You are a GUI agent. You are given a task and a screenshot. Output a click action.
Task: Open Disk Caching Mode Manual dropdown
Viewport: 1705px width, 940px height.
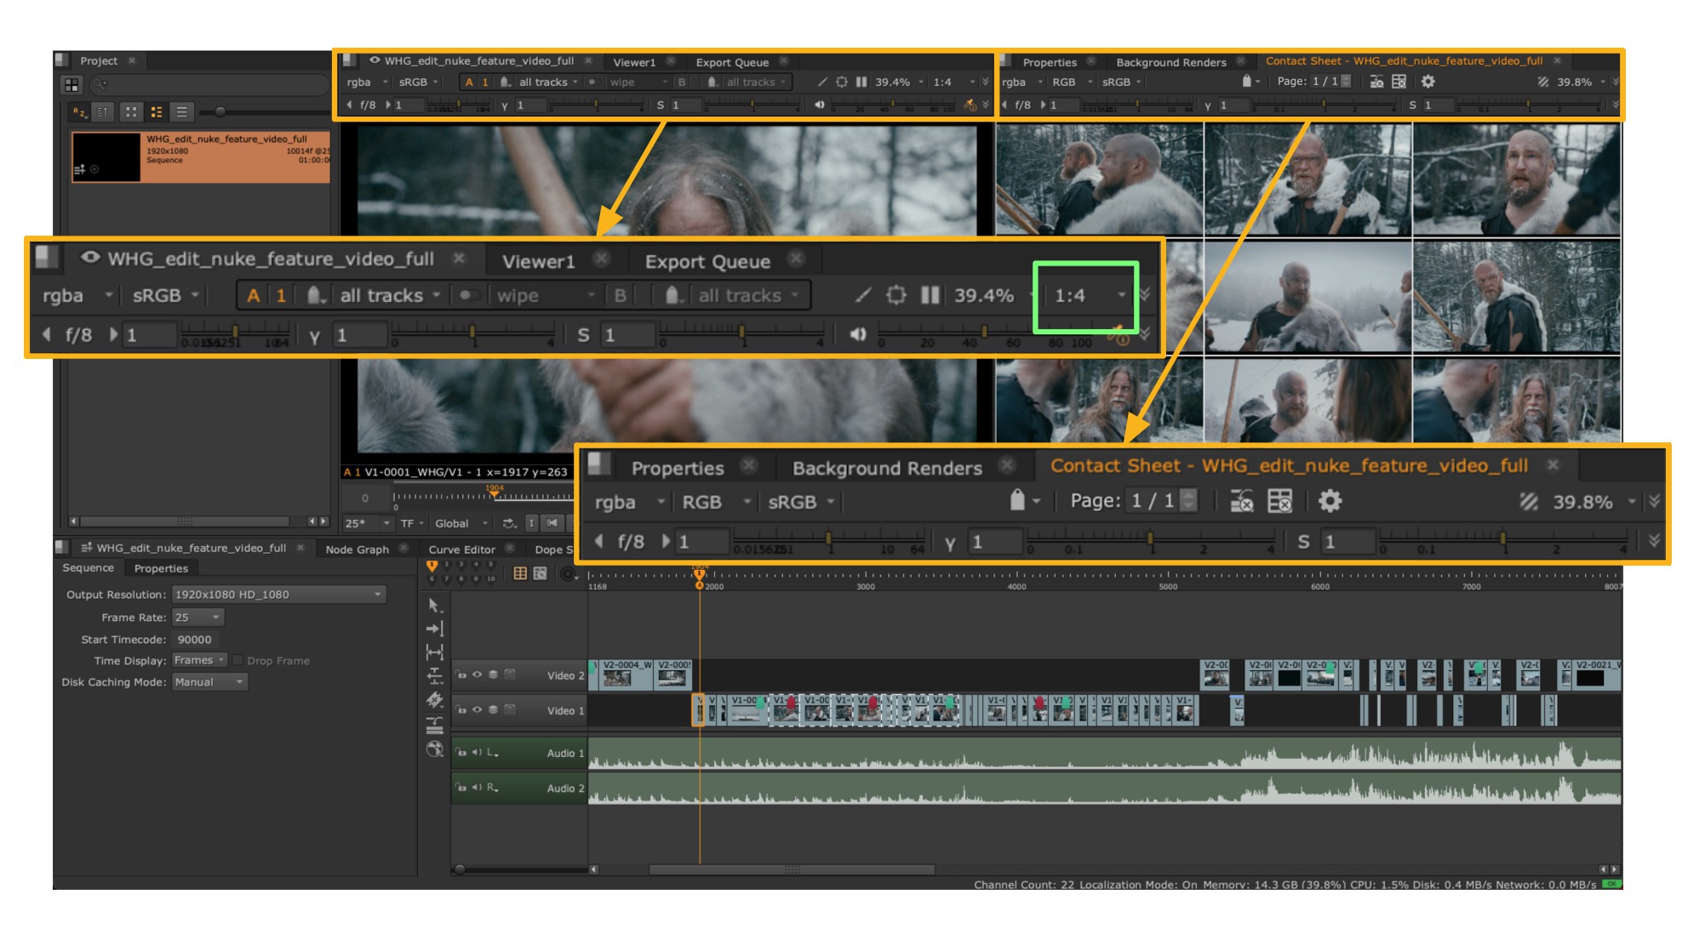point(209,681)
